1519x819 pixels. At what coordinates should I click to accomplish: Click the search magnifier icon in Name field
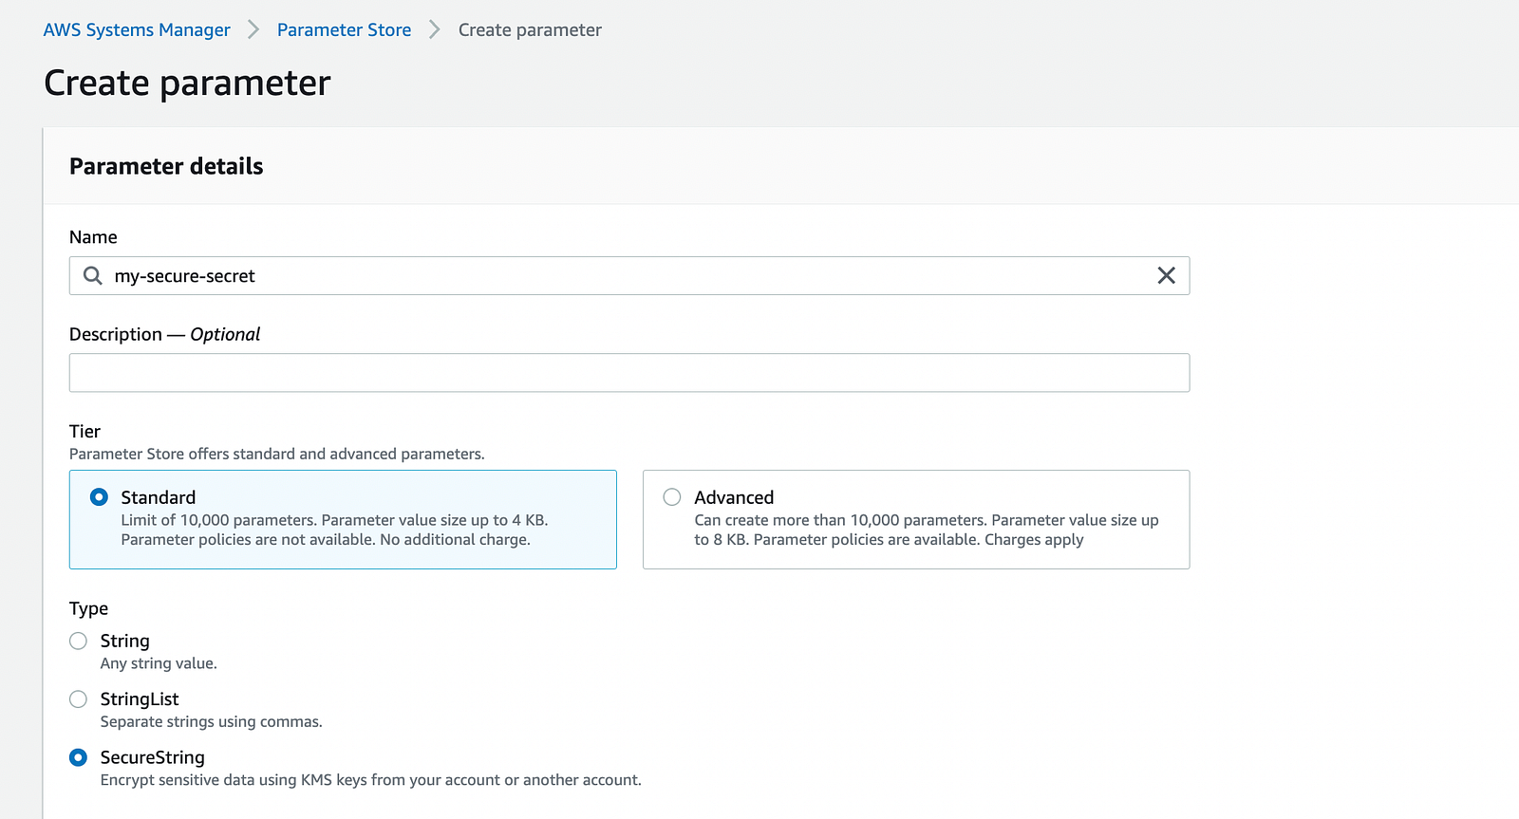click(92, 275)
